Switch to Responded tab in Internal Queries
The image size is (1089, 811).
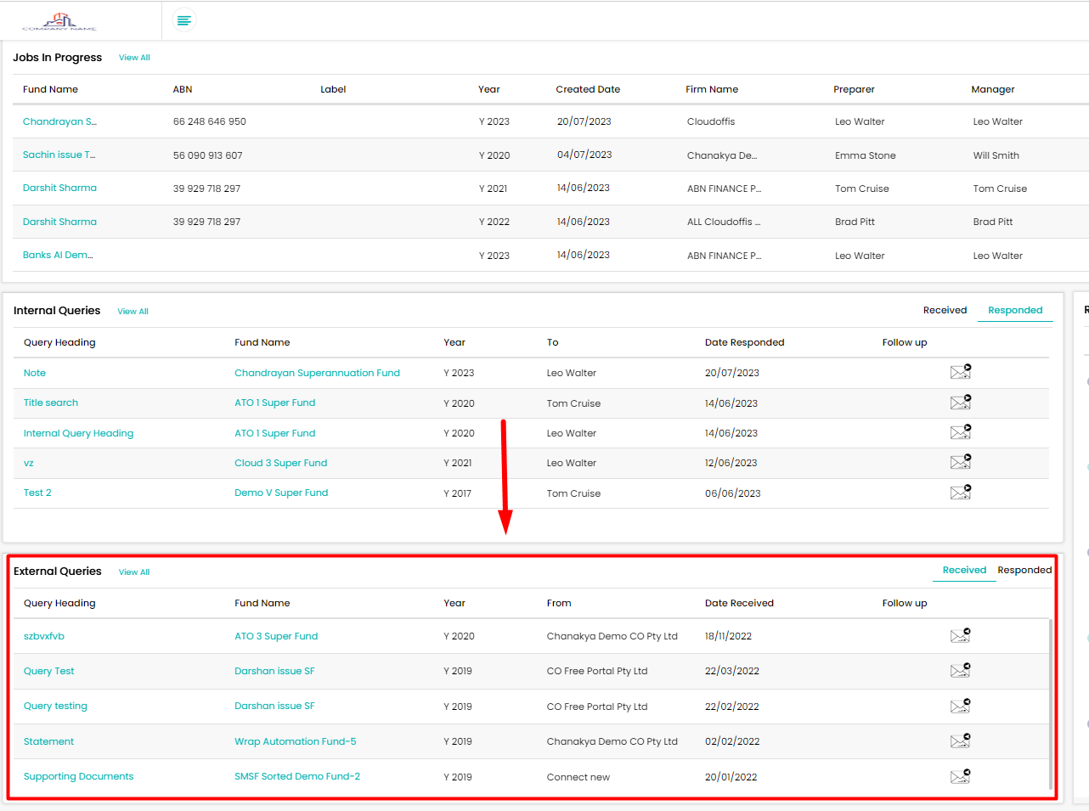click(x=1015, y=310)
